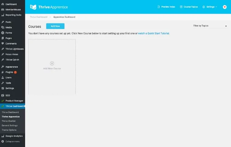This screenshot has height=147, width=231.
Task: Click the Plugins sidebar icon
Action: tap(3, 72)
